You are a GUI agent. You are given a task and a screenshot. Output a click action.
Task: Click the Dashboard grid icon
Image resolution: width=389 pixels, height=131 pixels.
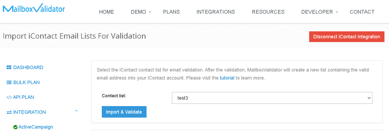9,68
